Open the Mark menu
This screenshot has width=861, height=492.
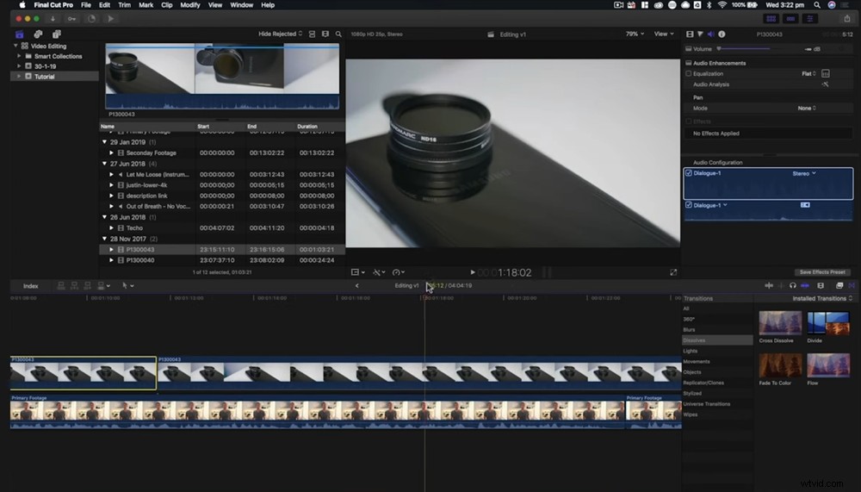tap(146, 5)
